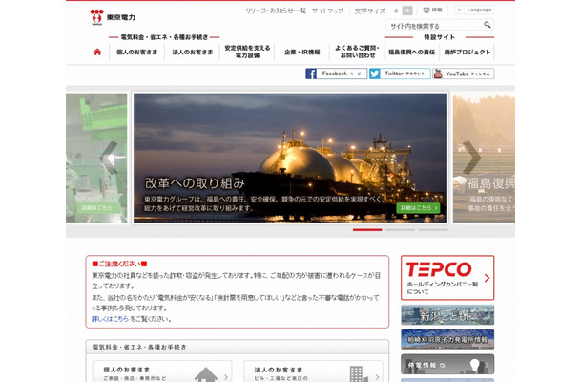Click the 福島復興 slide preview on right
Viewport: 582px width, 382px height.
[484, 158]
